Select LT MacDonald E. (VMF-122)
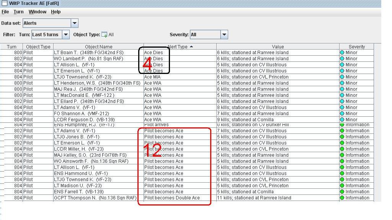This screenshot has width=392, height=220. tap(84, 95)
